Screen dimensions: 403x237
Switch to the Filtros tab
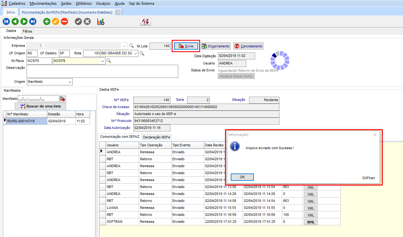point(27,31)
